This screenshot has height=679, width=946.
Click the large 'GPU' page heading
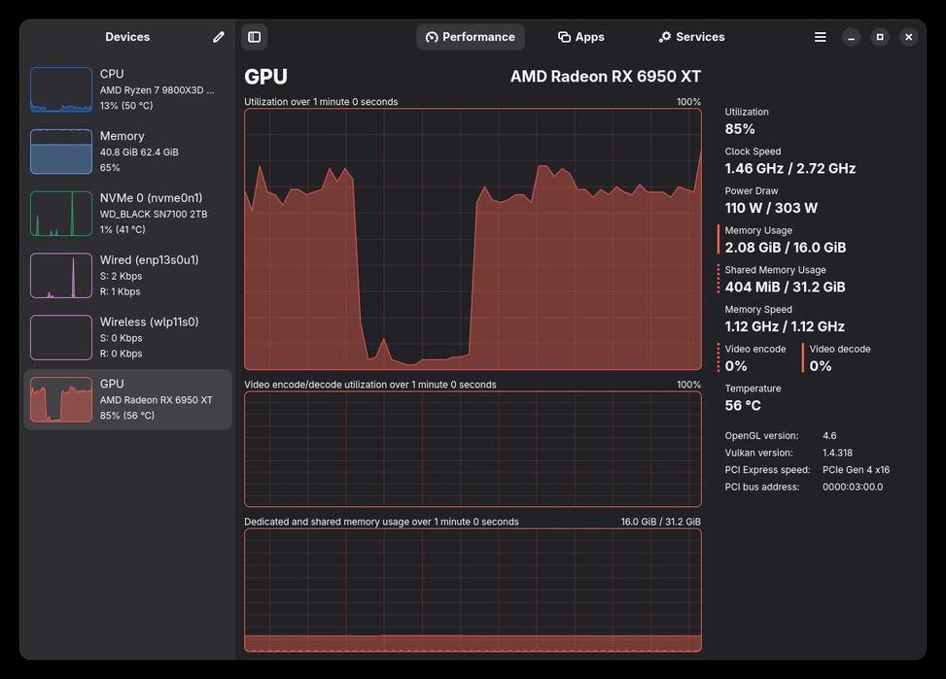265,77
